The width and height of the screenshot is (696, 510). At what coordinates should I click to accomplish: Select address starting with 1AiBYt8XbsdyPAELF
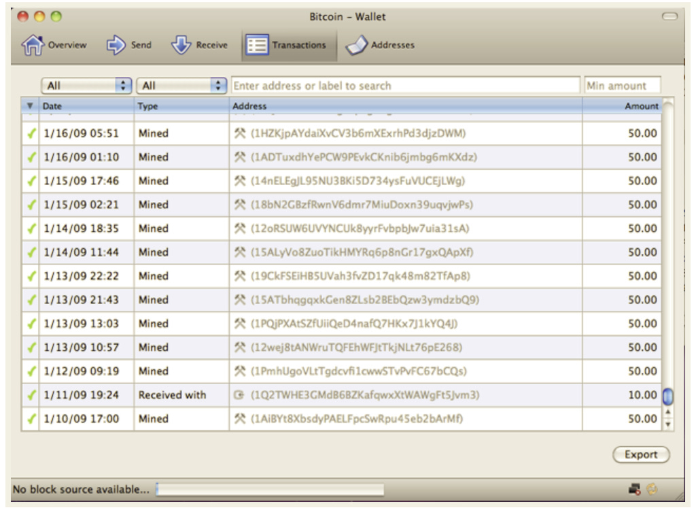pos(357,418)
